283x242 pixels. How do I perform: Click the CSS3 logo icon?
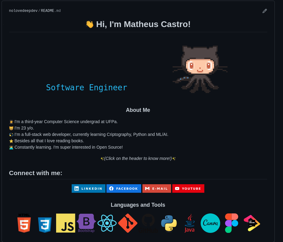click(45, 223)
